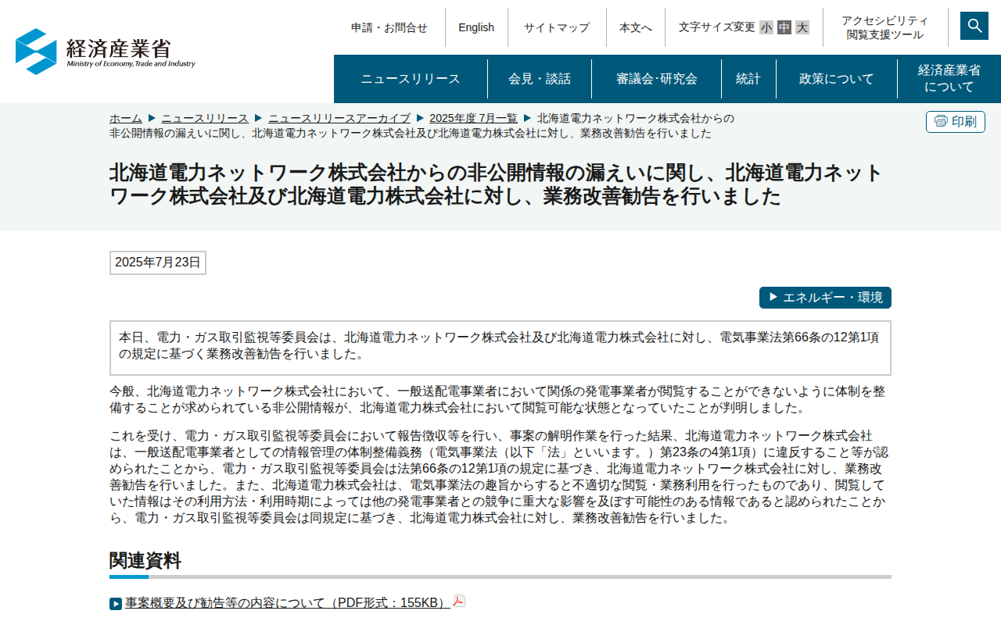Click the 関連資料 heading
1001x625 pixels.
point(145,560)
